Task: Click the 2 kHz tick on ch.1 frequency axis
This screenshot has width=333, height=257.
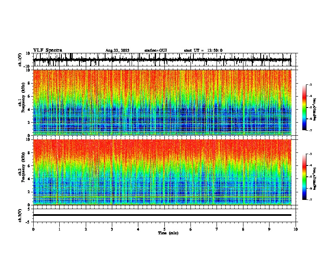Action: (x=29, y=122)
